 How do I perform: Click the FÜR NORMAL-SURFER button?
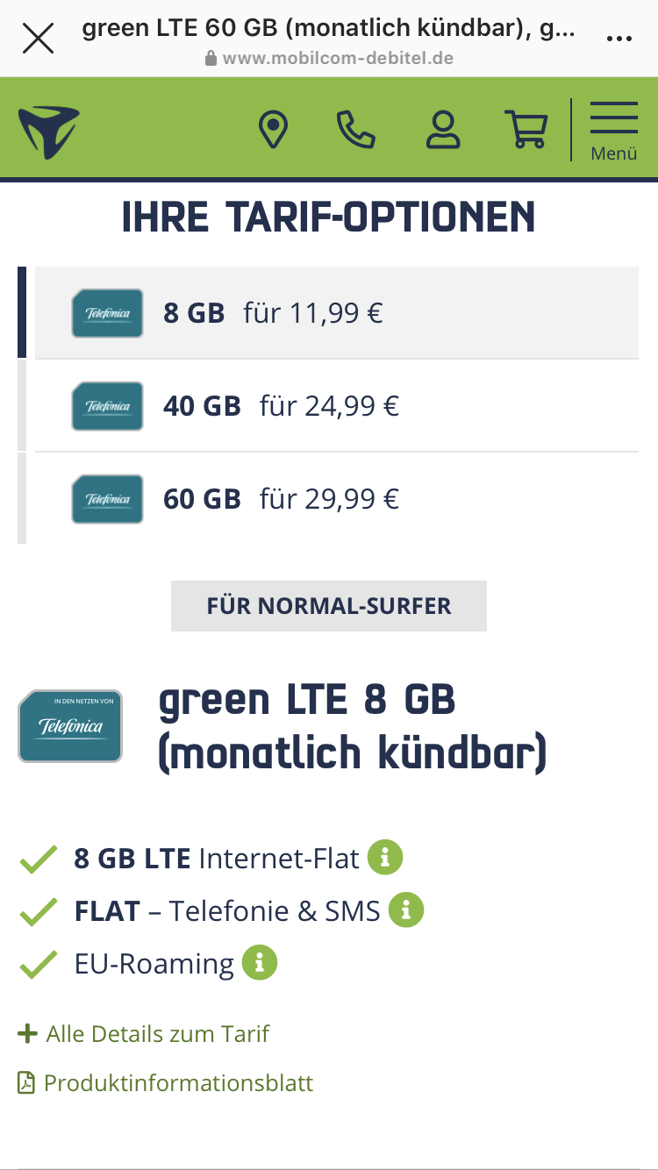pyautogui.click(x=329, y=606)
